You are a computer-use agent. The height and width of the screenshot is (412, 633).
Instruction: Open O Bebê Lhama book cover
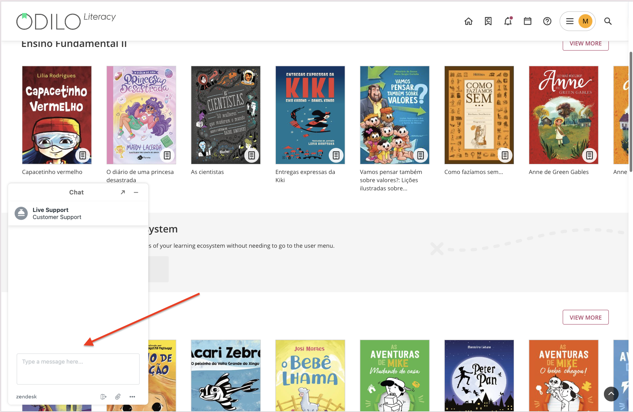click(x=310, y=375)
